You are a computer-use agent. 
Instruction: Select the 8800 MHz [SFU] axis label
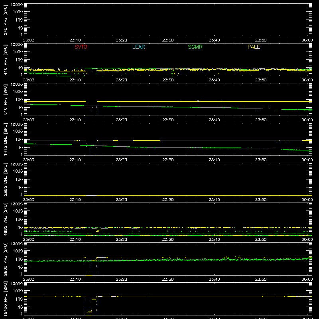pyautogui.click(x=5, y=259)
